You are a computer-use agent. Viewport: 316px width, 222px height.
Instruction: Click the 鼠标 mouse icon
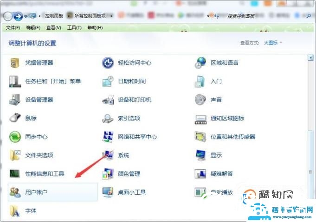(15, 118)
